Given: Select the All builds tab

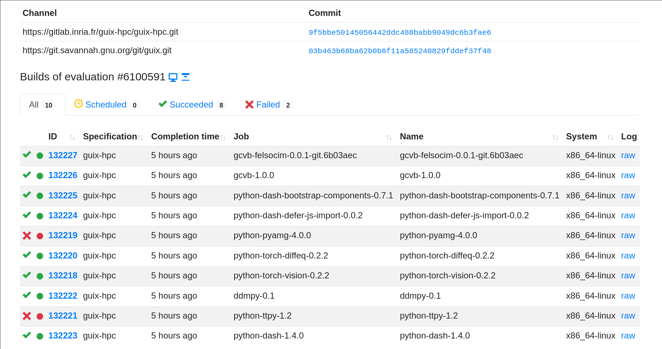Looking at the screenshot, I should pos(42,105).
